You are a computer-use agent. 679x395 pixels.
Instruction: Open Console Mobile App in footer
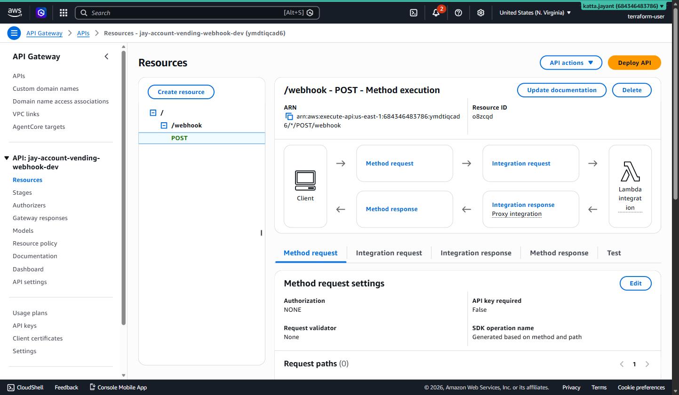(x=118, y=387)
